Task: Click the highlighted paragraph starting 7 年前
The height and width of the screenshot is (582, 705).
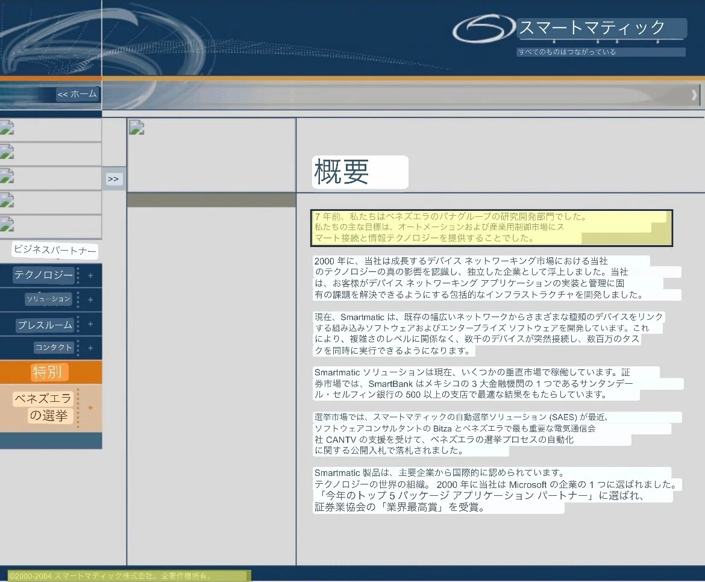Action: 492,228
